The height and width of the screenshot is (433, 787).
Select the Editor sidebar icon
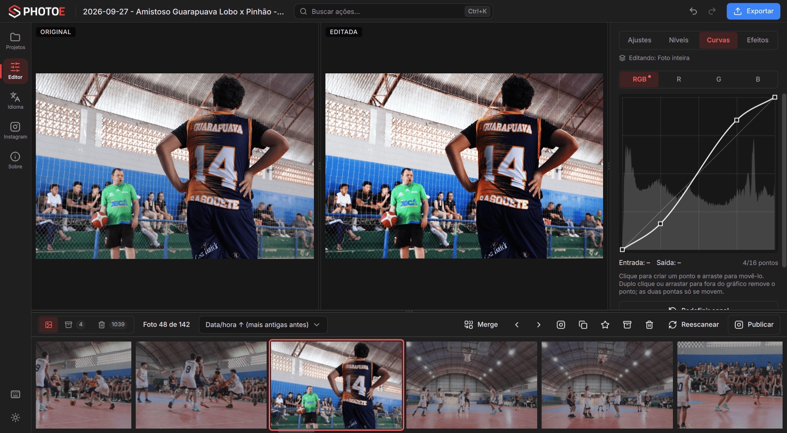point(15,71)
